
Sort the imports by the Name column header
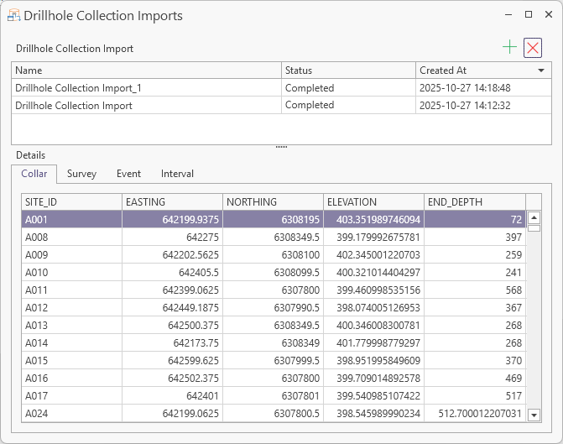point(146,71)
